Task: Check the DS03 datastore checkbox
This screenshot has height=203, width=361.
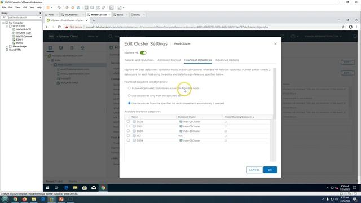Action: (x=128, y=122)
